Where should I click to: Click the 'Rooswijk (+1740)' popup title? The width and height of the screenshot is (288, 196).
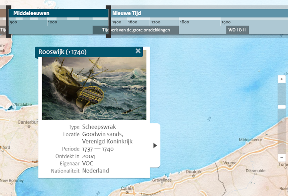point(62,52)
